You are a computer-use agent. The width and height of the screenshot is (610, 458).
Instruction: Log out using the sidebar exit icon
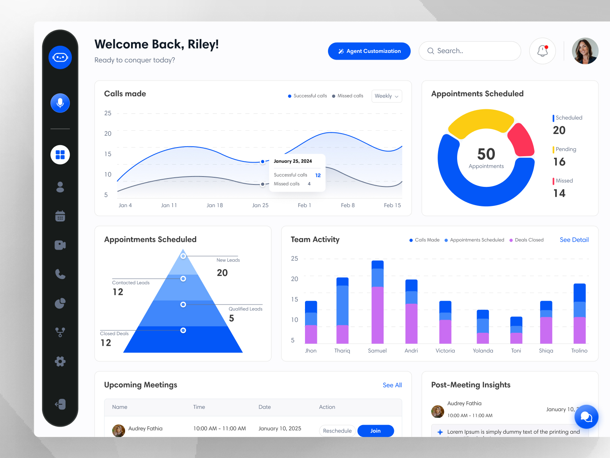[60, 404]
